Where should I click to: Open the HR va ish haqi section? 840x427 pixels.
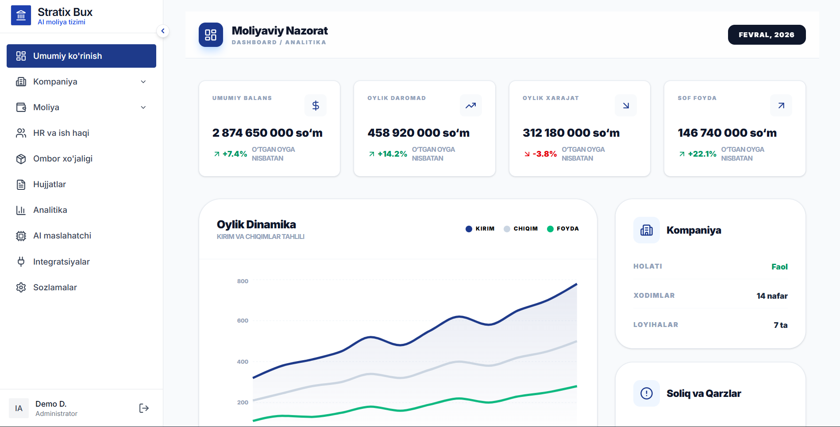click(x=61, y=133)
